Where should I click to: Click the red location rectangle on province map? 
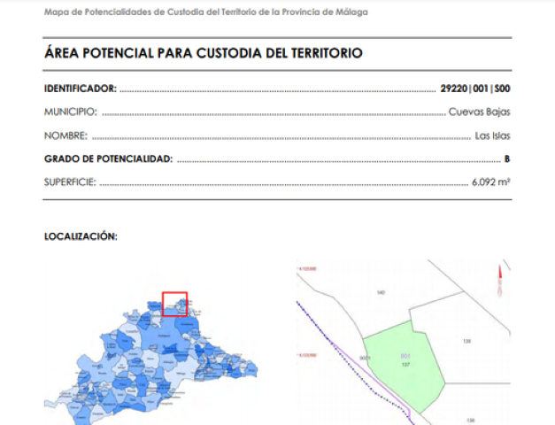[174, 304]
